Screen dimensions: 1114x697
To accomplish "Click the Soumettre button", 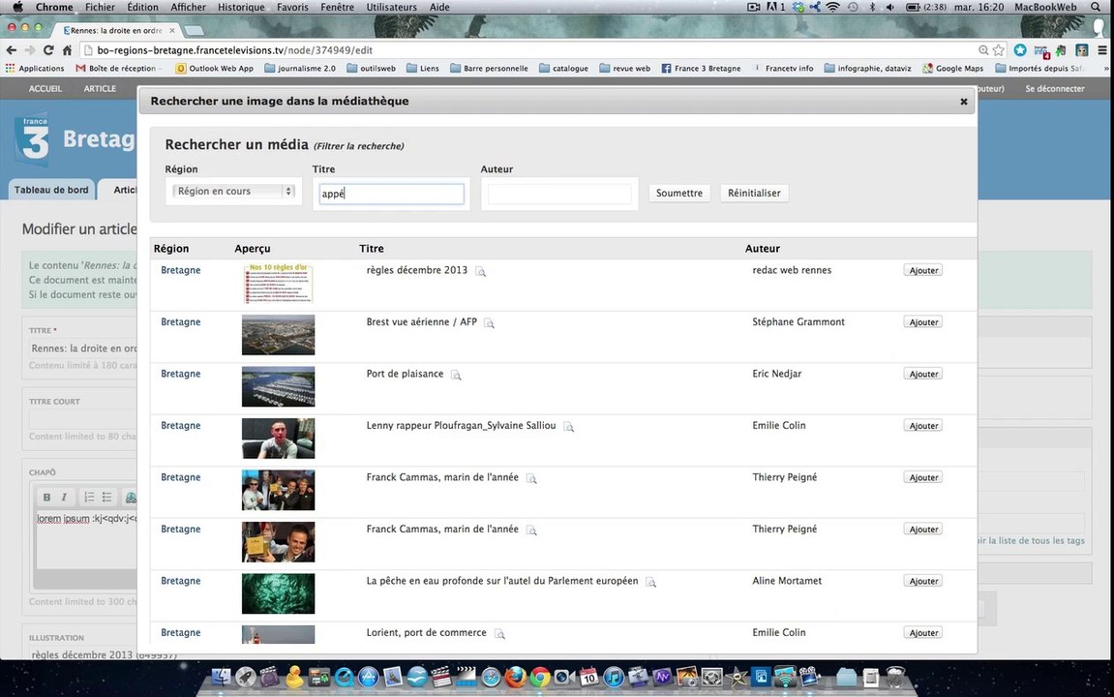I will click(x=679, y=194).
